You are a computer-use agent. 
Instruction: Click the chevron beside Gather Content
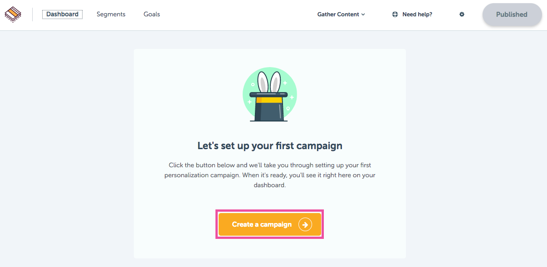click(363, 15)
